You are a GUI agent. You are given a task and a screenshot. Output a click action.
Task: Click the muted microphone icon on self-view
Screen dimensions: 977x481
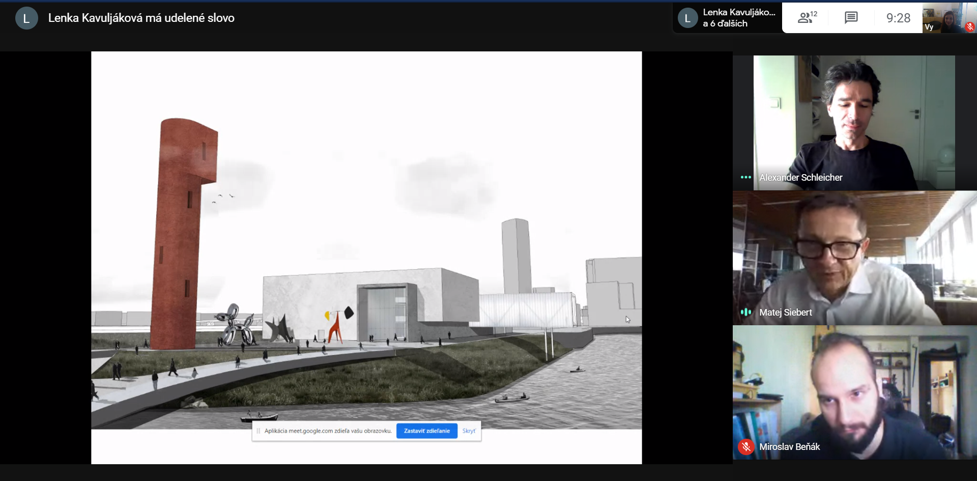(x=970, y=27)
